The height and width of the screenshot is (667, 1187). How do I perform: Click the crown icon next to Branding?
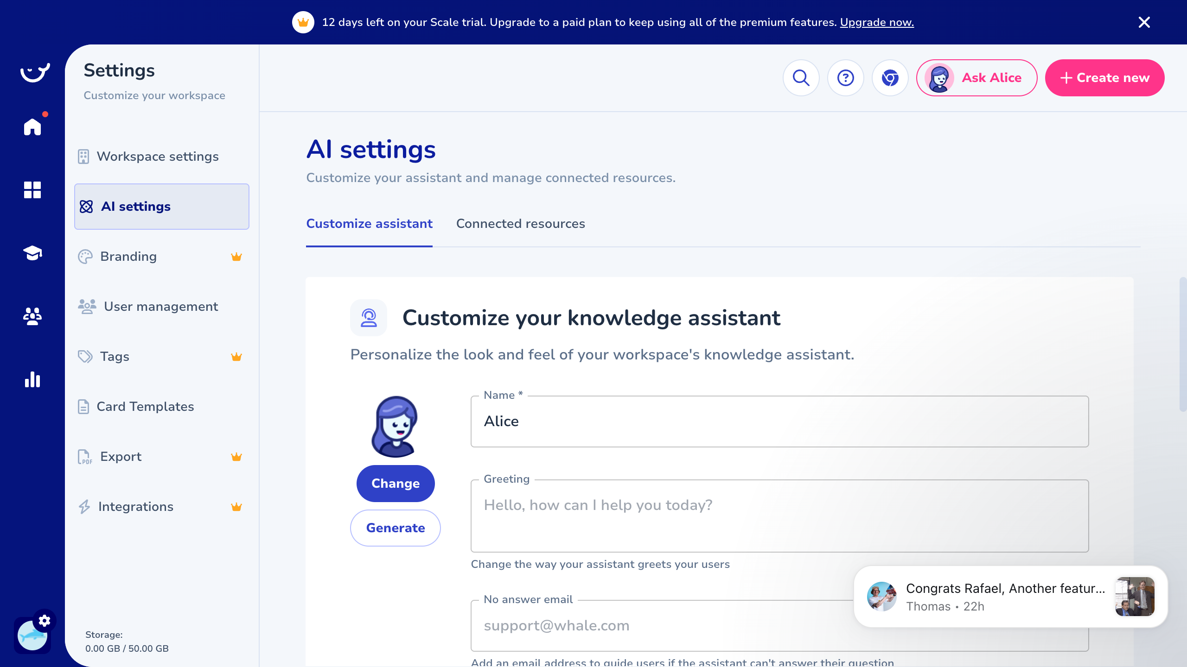pos(237,256)
